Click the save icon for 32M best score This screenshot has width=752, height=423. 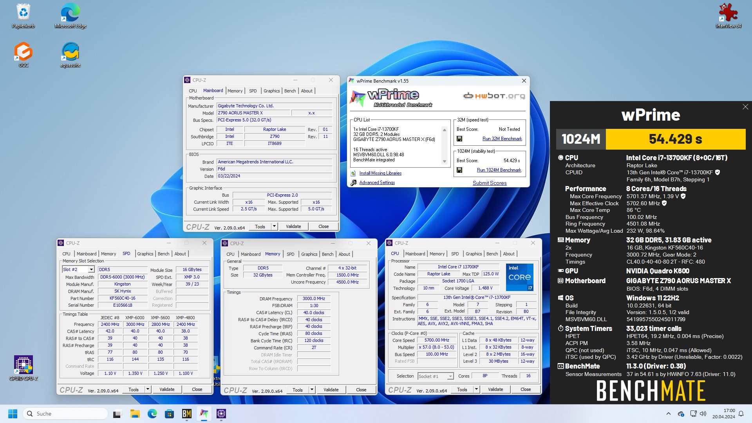(459, 139)
